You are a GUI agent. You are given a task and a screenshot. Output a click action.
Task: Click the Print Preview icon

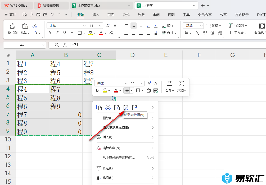point(45,15)
